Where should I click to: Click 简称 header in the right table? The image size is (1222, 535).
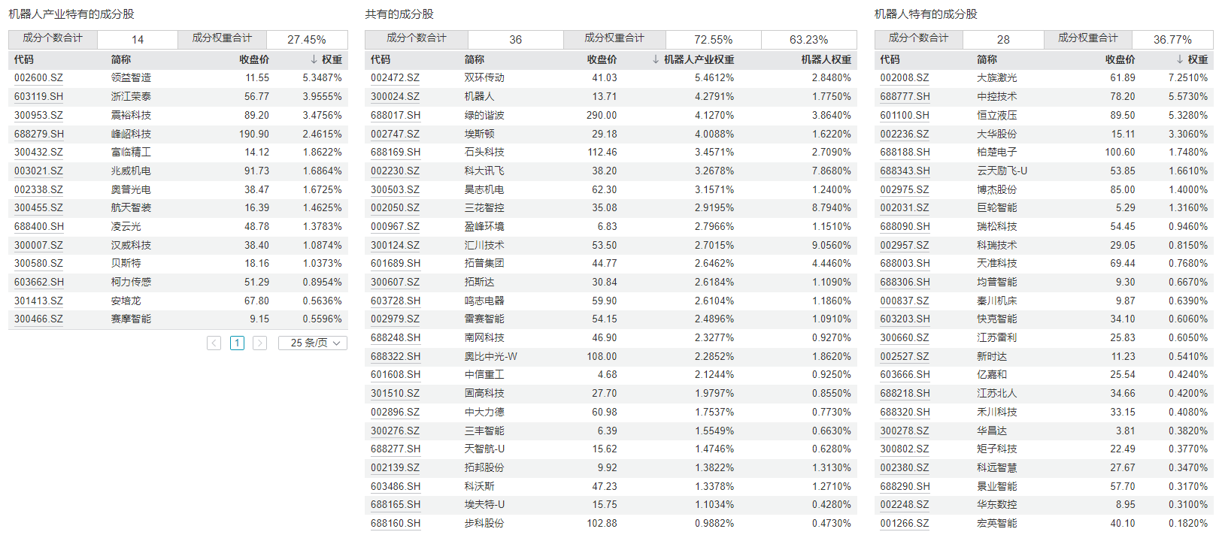tap(987, 59)
